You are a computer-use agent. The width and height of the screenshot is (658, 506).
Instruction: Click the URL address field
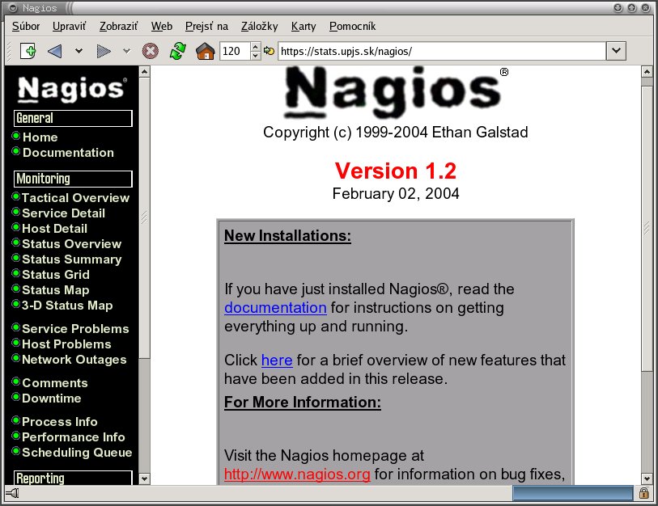(x=442, y=51)
